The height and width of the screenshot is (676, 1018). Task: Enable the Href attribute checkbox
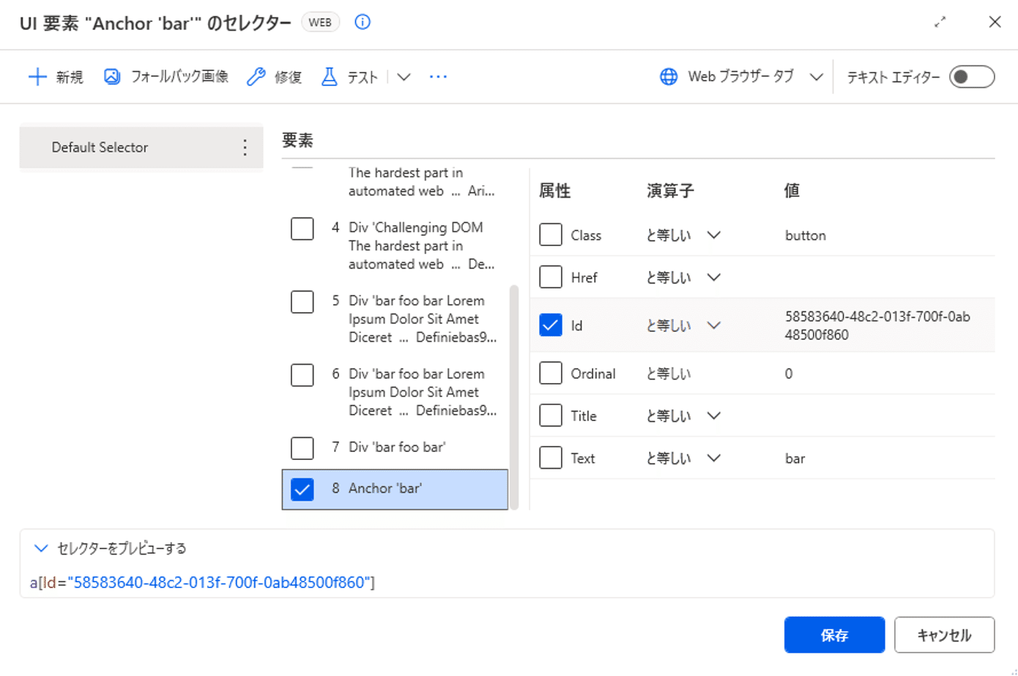coord(551,278)
